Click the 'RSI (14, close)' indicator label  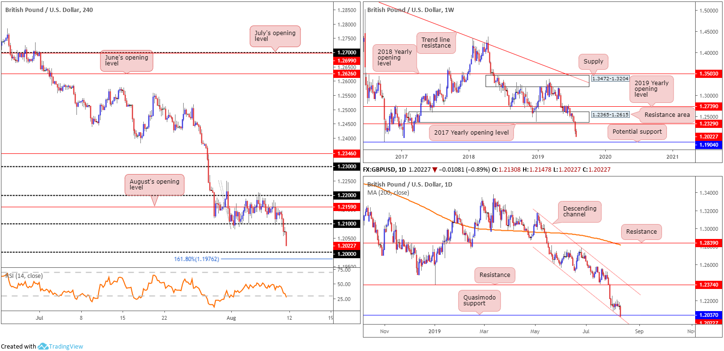click(23, 276)
